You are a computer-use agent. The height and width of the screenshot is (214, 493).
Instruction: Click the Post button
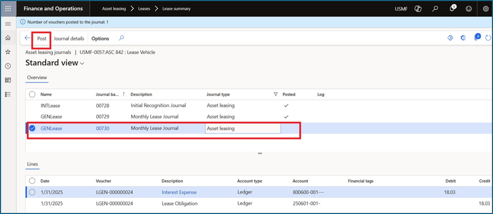(x=41, y=38)
